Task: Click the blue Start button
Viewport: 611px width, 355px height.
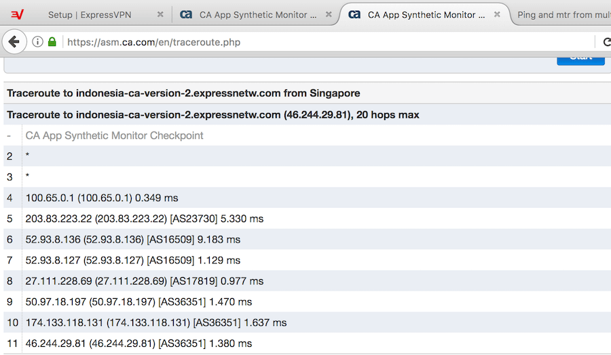Action: pyautogui.click(x=580, y=60)
